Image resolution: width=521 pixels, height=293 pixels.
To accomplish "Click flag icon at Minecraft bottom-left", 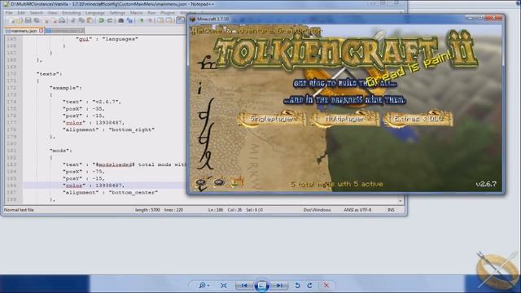I will pos(237,181).
